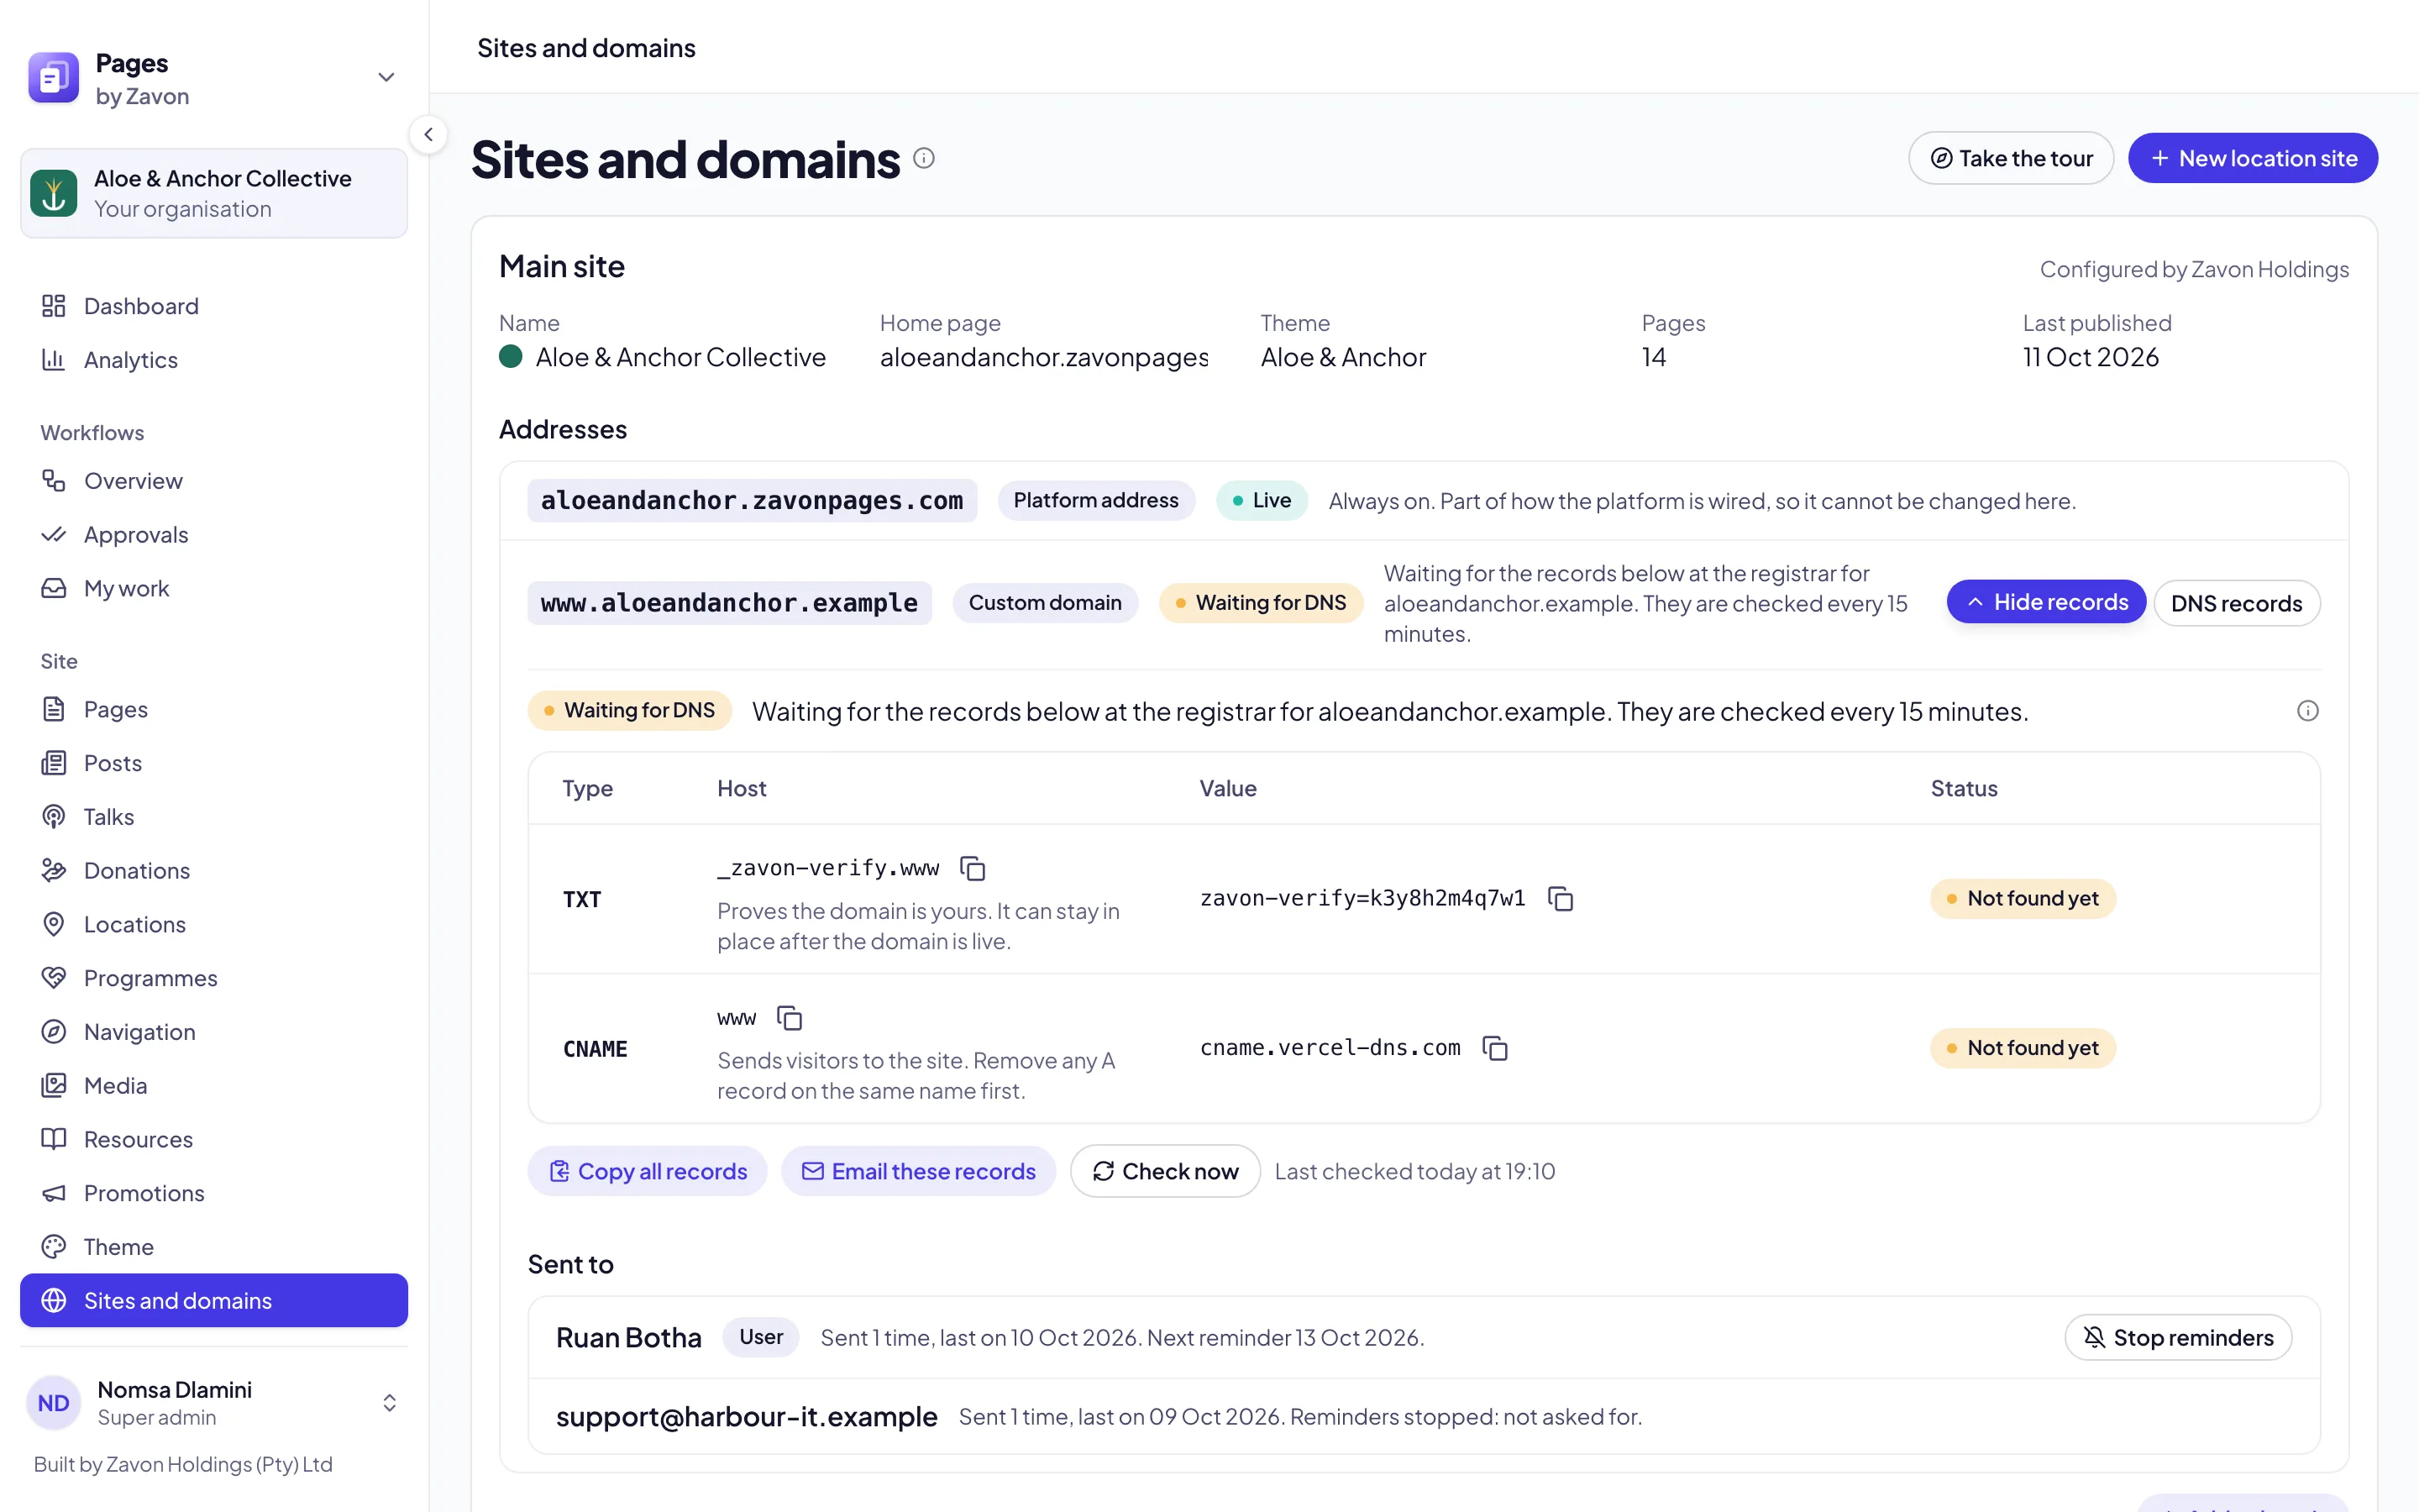Copy the www CNAME host
This screenshot has width=2419, height=1512.
(x=790, y=1018)
